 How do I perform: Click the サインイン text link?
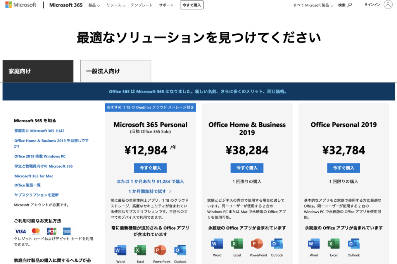click(372, 5)
